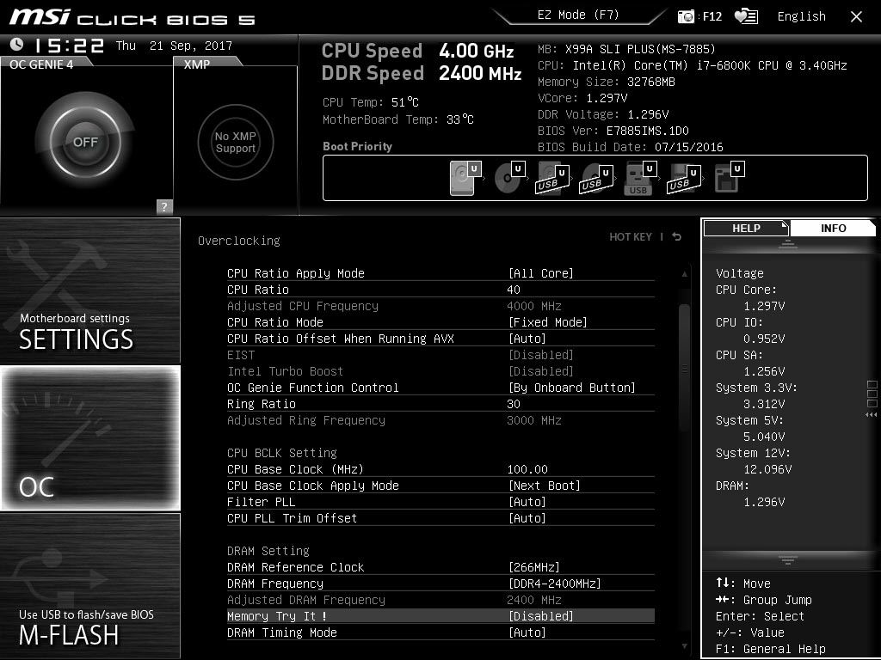Click the system time 15:22
This screenshot has height=660, width=881.
(x=69, y=45)
